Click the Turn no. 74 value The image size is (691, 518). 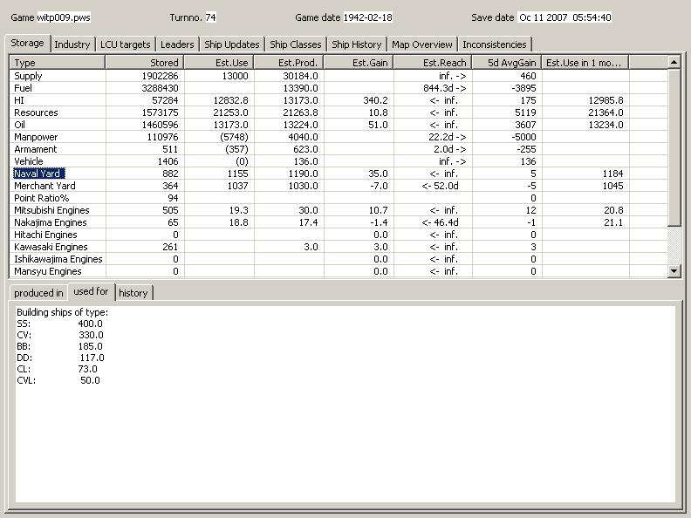(x=210, y=17)
